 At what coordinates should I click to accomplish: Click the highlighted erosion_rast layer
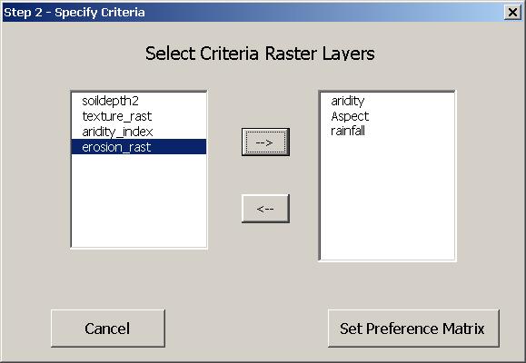coord(139,147)
